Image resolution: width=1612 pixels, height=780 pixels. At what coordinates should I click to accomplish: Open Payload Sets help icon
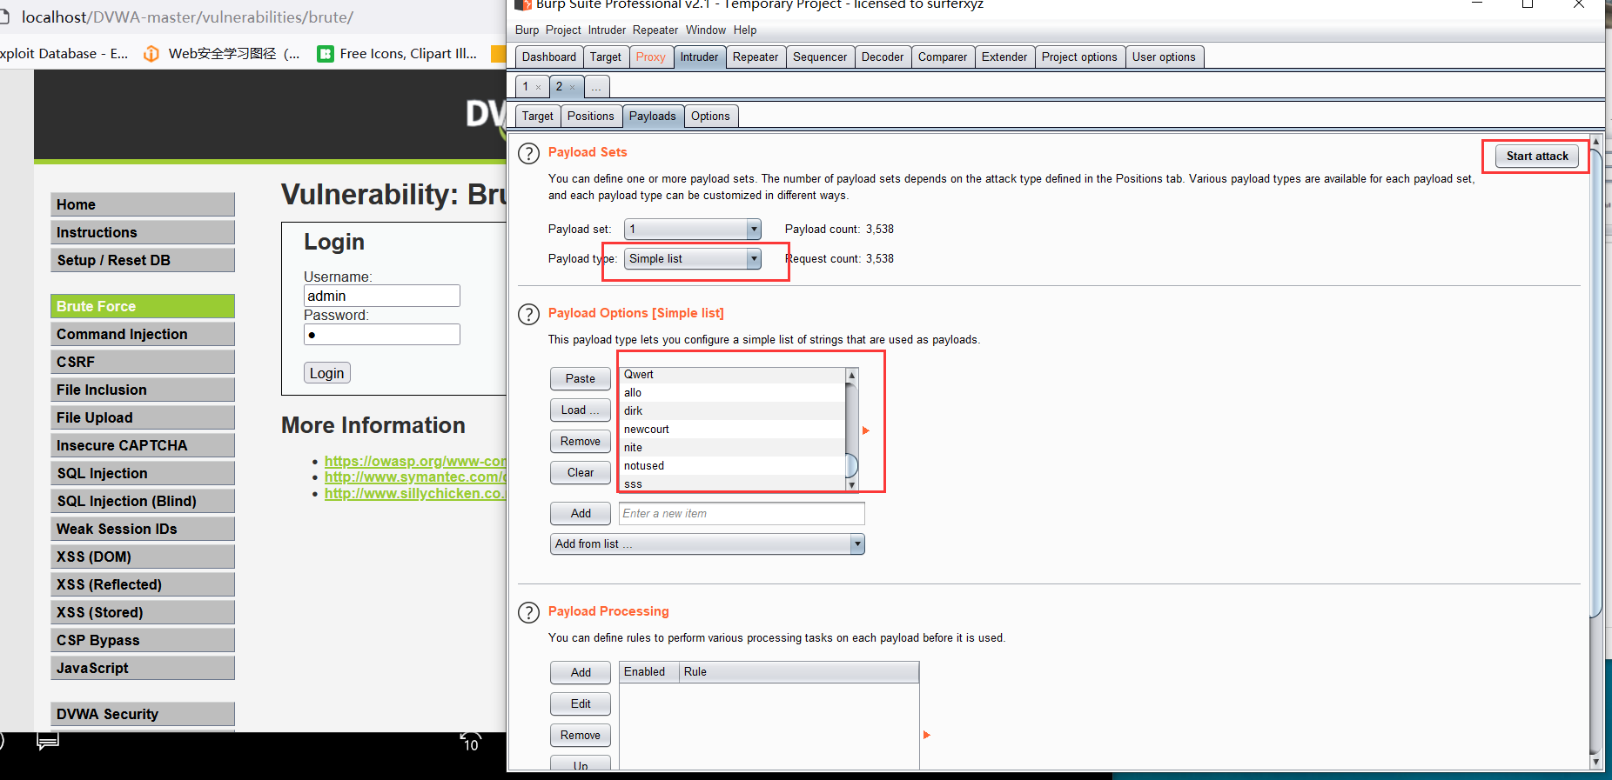pos(528,154)
